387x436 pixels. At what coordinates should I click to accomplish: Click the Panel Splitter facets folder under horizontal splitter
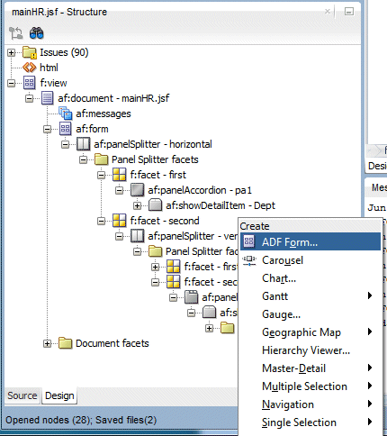coord(102,159)
